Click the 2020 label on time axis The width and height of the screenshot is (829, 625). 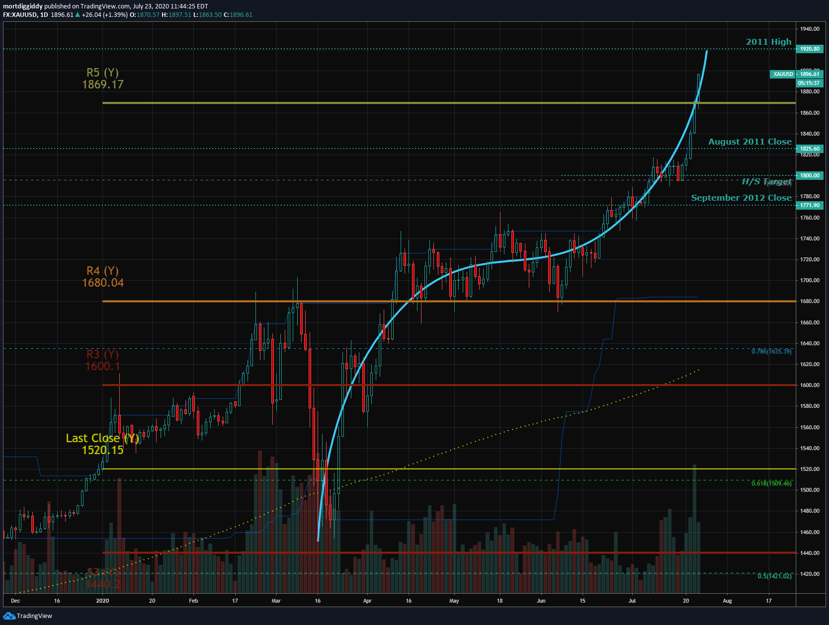(102, 601)
